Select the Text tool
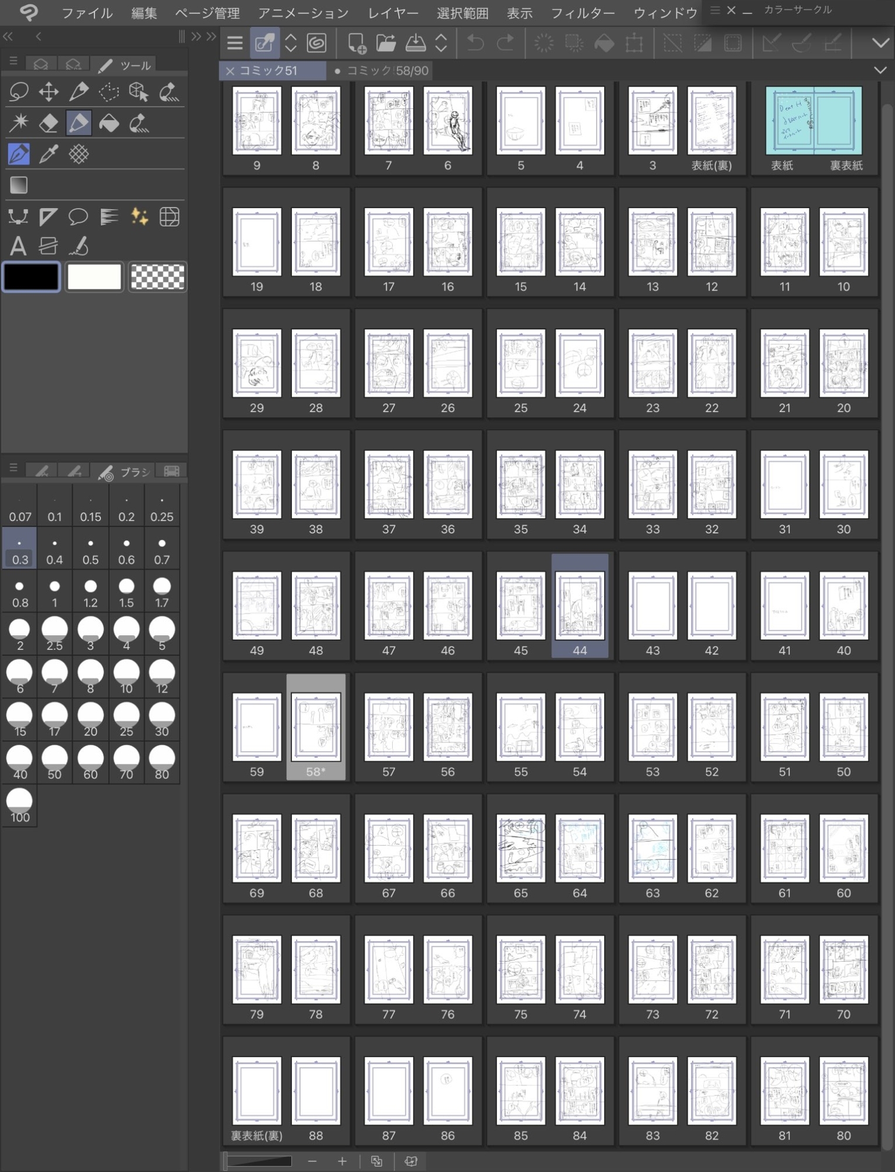This screenshot has height=1172, width=895. [x=18, y=246]
